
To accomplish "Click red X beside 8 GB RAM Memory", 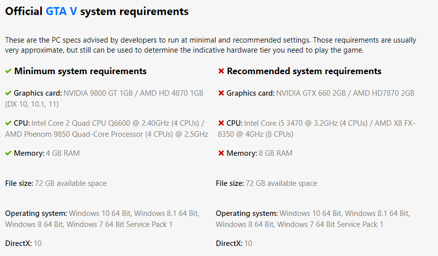I will coord(221,153).
